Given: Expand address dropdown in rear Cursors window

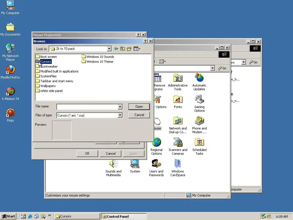Looking at the screenshot, I should (244, 62).
